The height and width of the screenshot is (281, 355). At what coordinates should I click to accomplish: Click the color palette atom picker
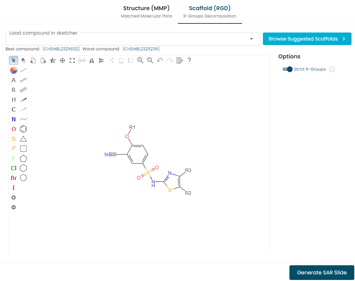pos(14,70)
